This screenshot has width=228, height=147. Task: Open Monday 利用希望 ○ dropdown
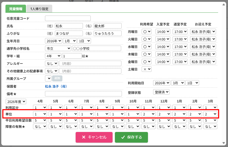[x=147, y=32]
